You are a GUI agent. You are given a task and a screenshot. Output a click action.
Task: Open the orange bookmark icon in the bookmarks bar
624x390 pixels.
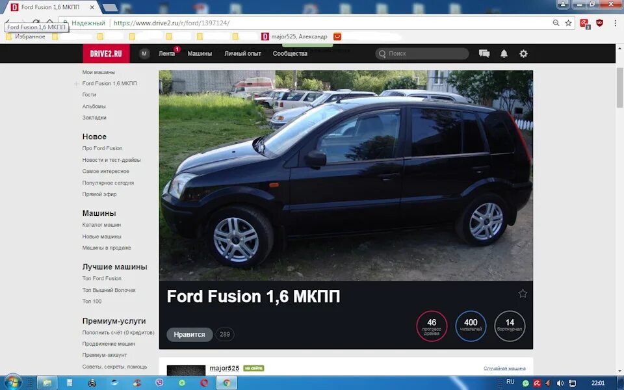337,36
